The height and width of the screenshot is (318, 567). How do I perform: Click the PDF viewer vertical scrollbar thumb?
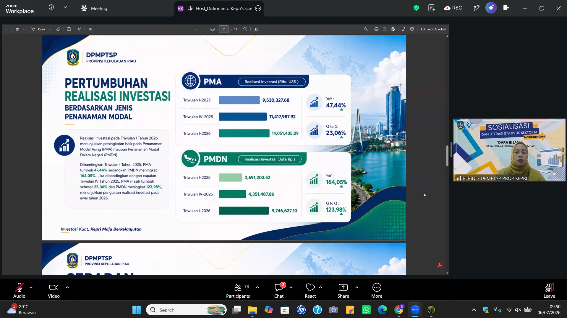pyautogui.click(x=447, y=156)
